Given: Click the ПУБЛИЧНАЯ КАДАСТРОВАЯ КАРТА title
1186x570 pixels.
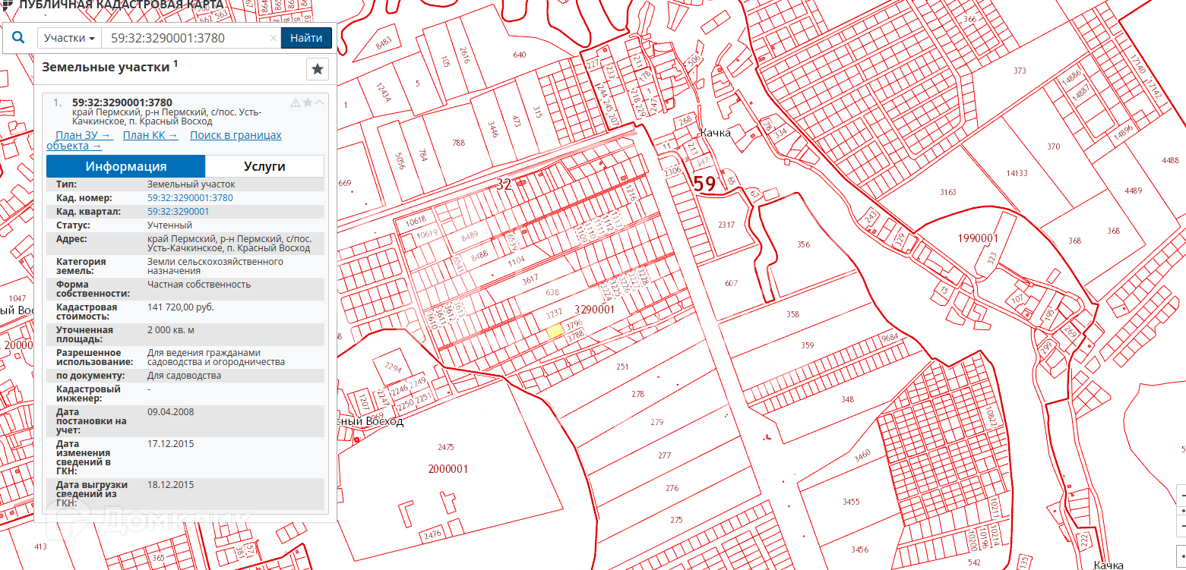Looking at the screenshot, I should [x=120, y=5].
